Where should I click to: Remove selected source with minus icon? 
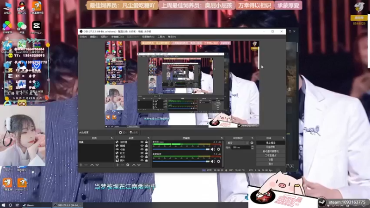(123, 165)
